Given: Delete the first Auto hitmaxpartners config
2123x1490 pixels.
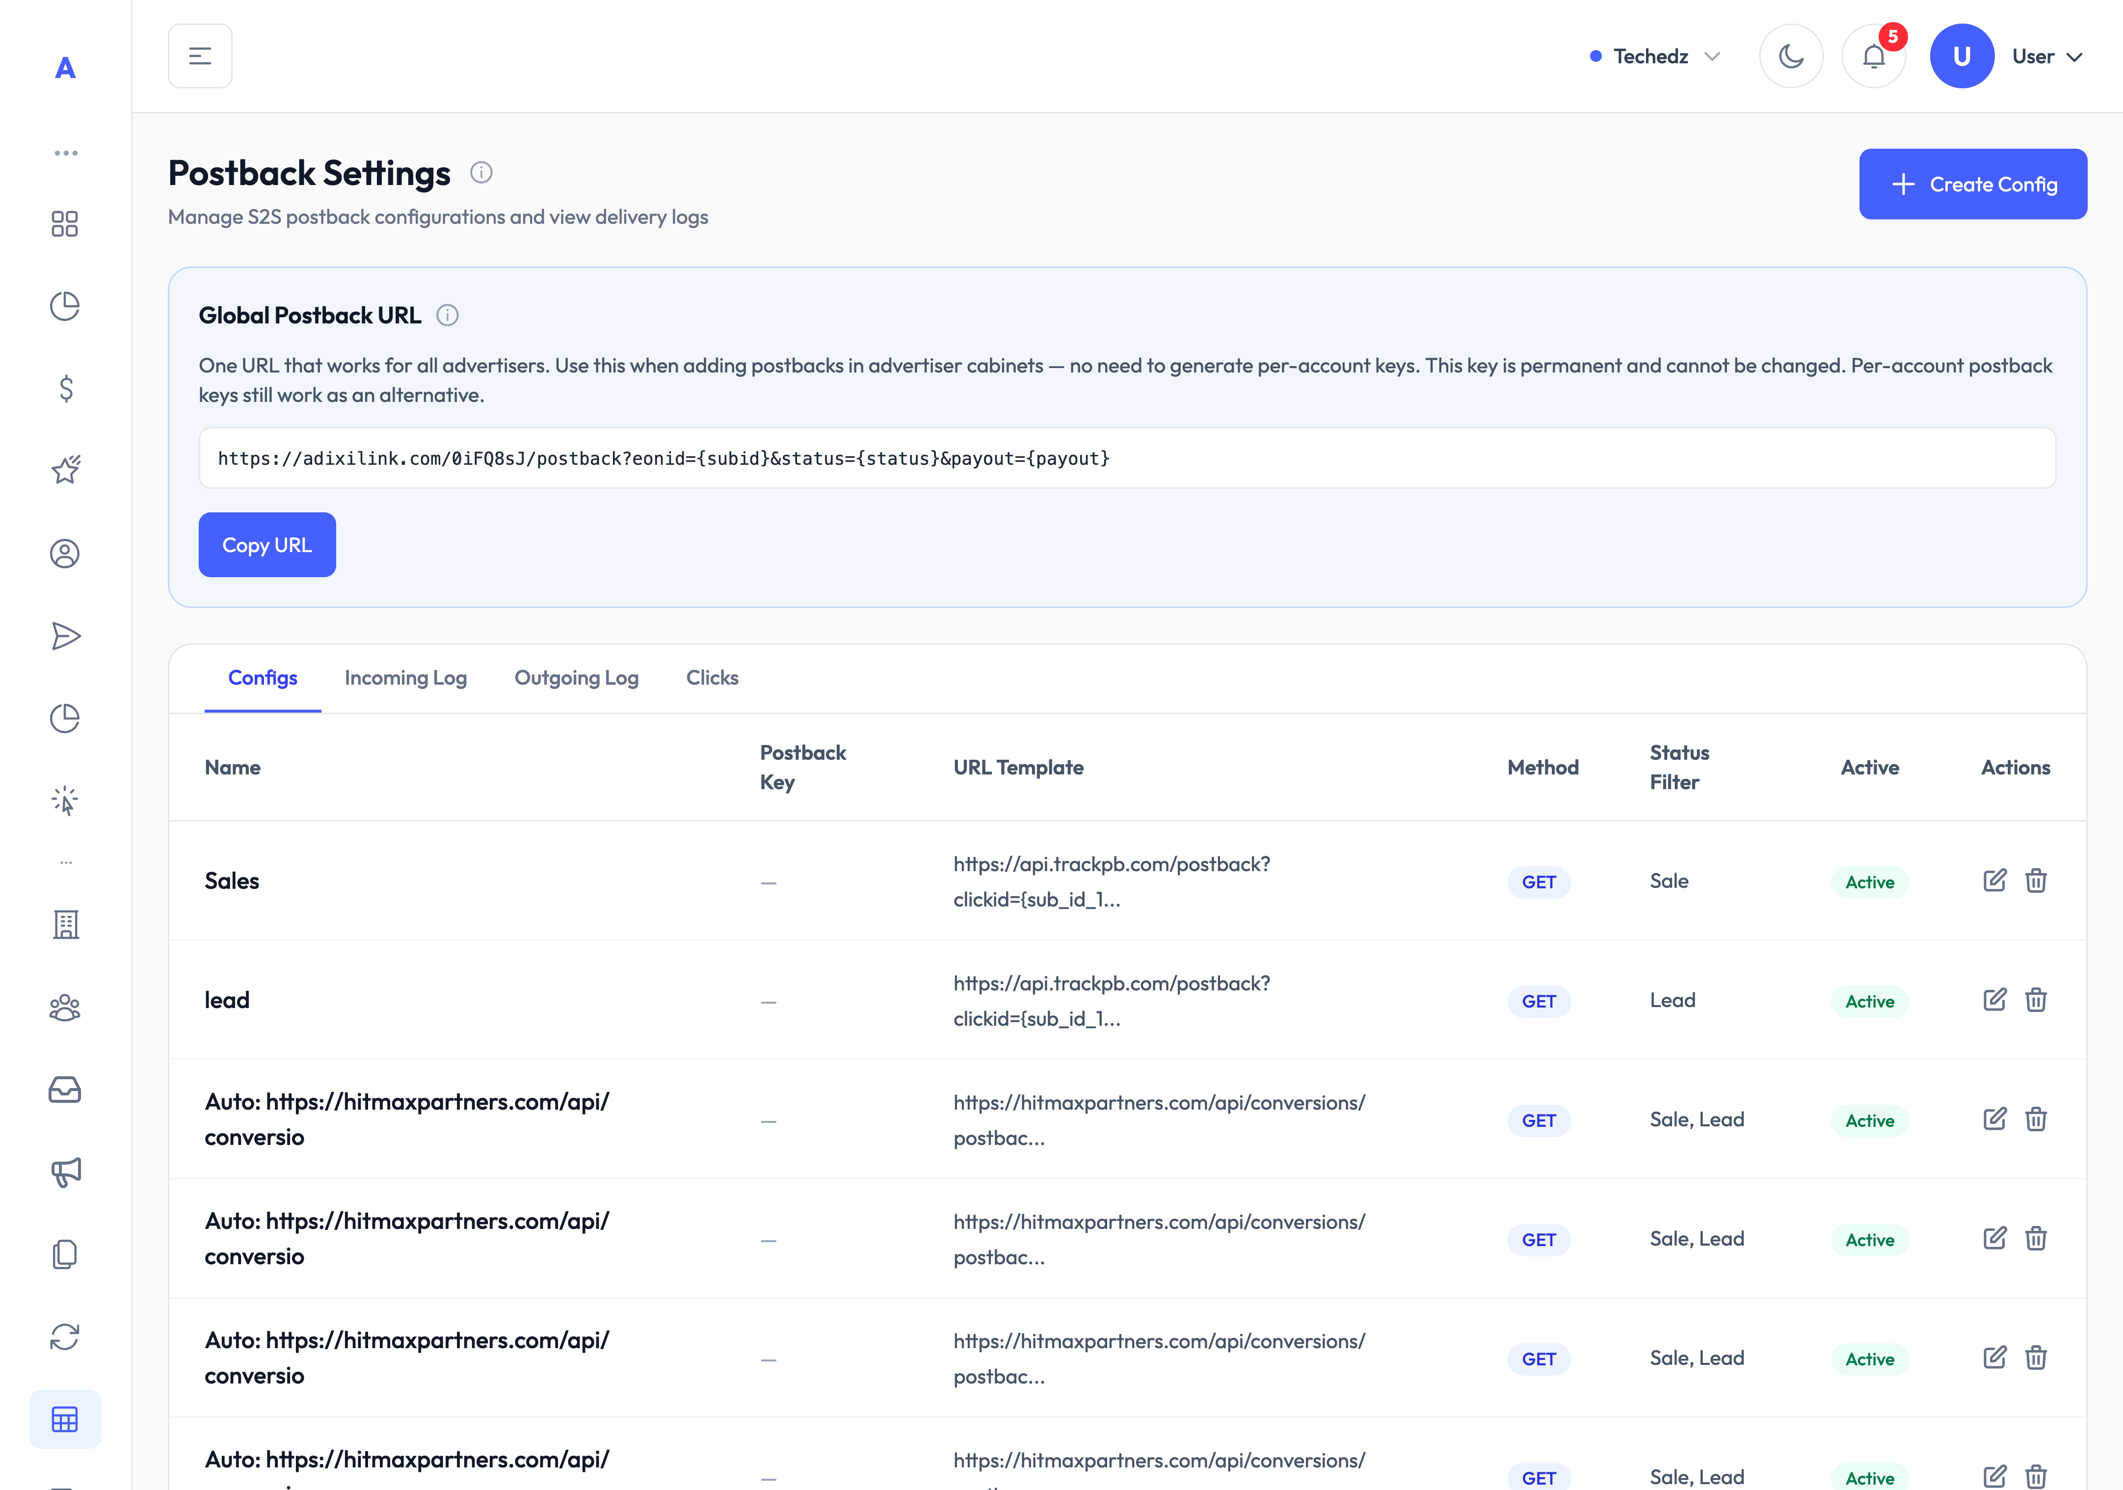Looking at the screenshot, I should point(2036,1119).
